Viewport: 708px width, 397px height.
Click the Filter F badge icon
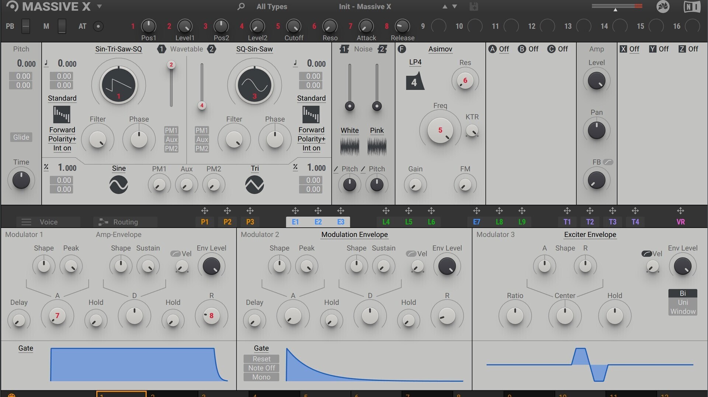tap(402, 49)
